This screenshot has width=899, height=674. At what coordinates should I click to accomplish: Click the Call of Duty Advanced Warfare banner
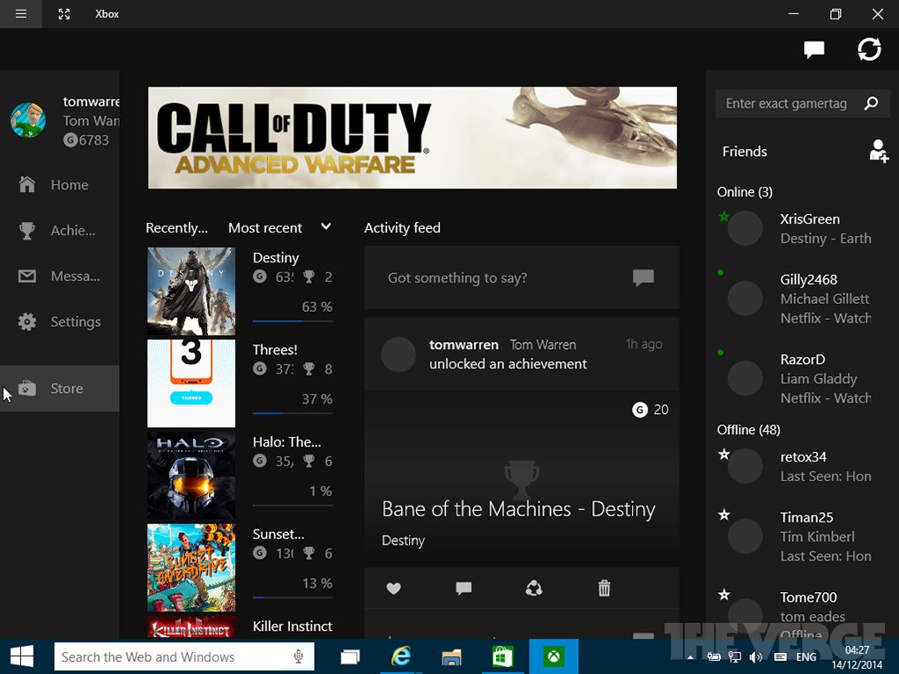point(412,137)
